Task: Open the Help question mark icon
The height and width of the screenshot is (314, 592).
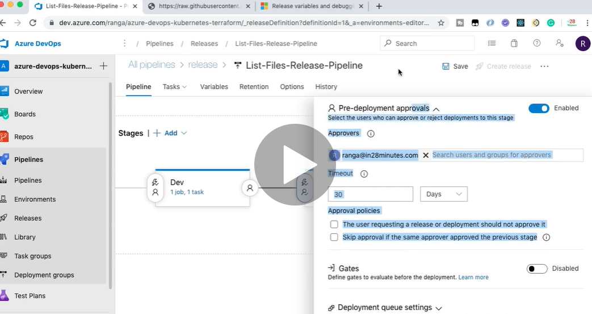Action: [536, 43]
